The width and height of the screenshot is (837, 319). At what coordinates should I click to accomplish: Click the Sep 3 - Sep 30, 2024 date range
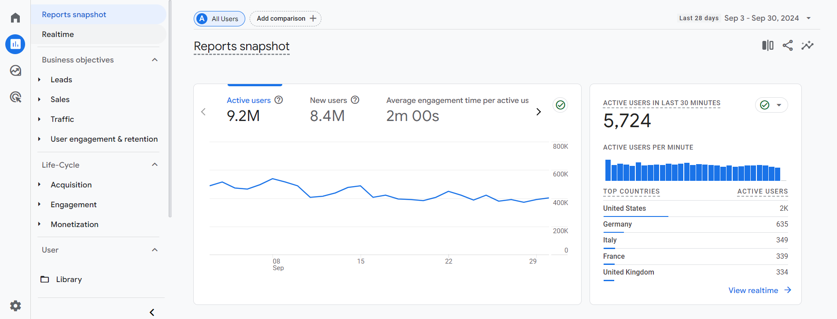pyautogui.click(x=761, y=18)
